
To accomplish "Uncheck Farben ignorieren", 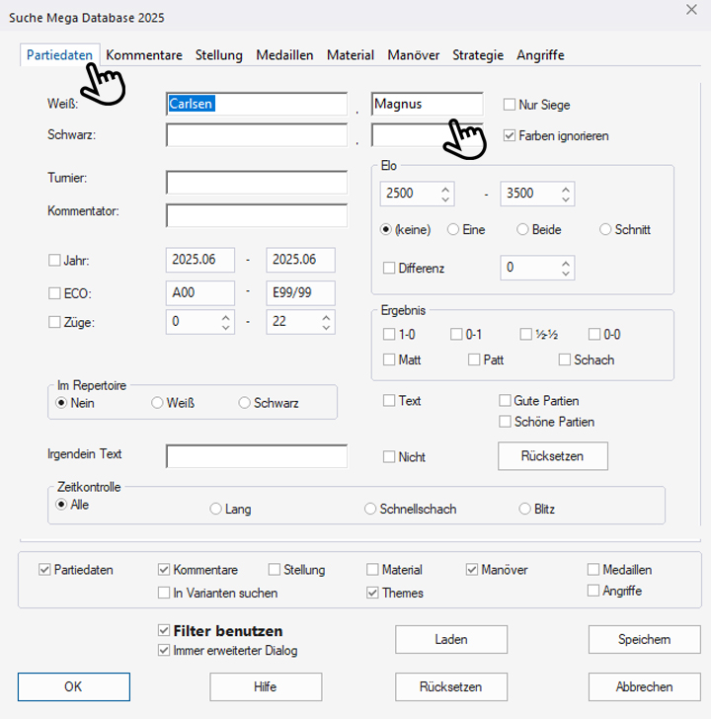I will click(x=510, y=135).
